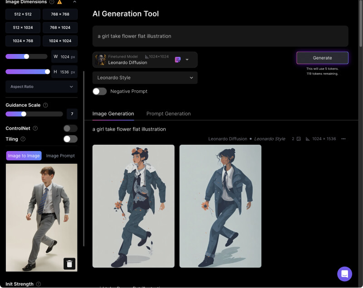Click the image preview icon beside the generation count
This screenshot has height=288, width=363.
pos(298,139)
